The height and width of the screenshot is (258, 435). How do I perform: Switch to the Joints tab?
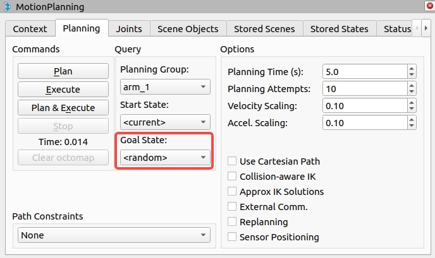(x=129, y=29)
